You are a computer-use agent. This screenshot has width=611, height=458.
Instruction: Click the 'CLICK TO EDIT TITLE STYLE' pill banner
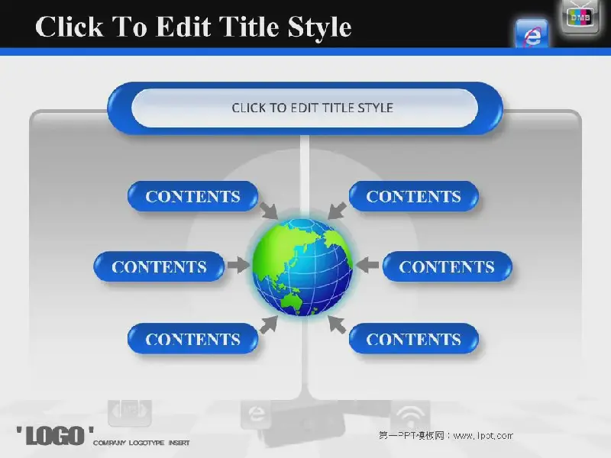click(312, 108)
